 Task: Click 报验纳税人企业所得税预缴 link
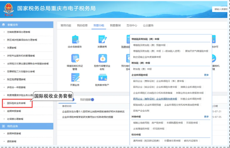point(147,105)
